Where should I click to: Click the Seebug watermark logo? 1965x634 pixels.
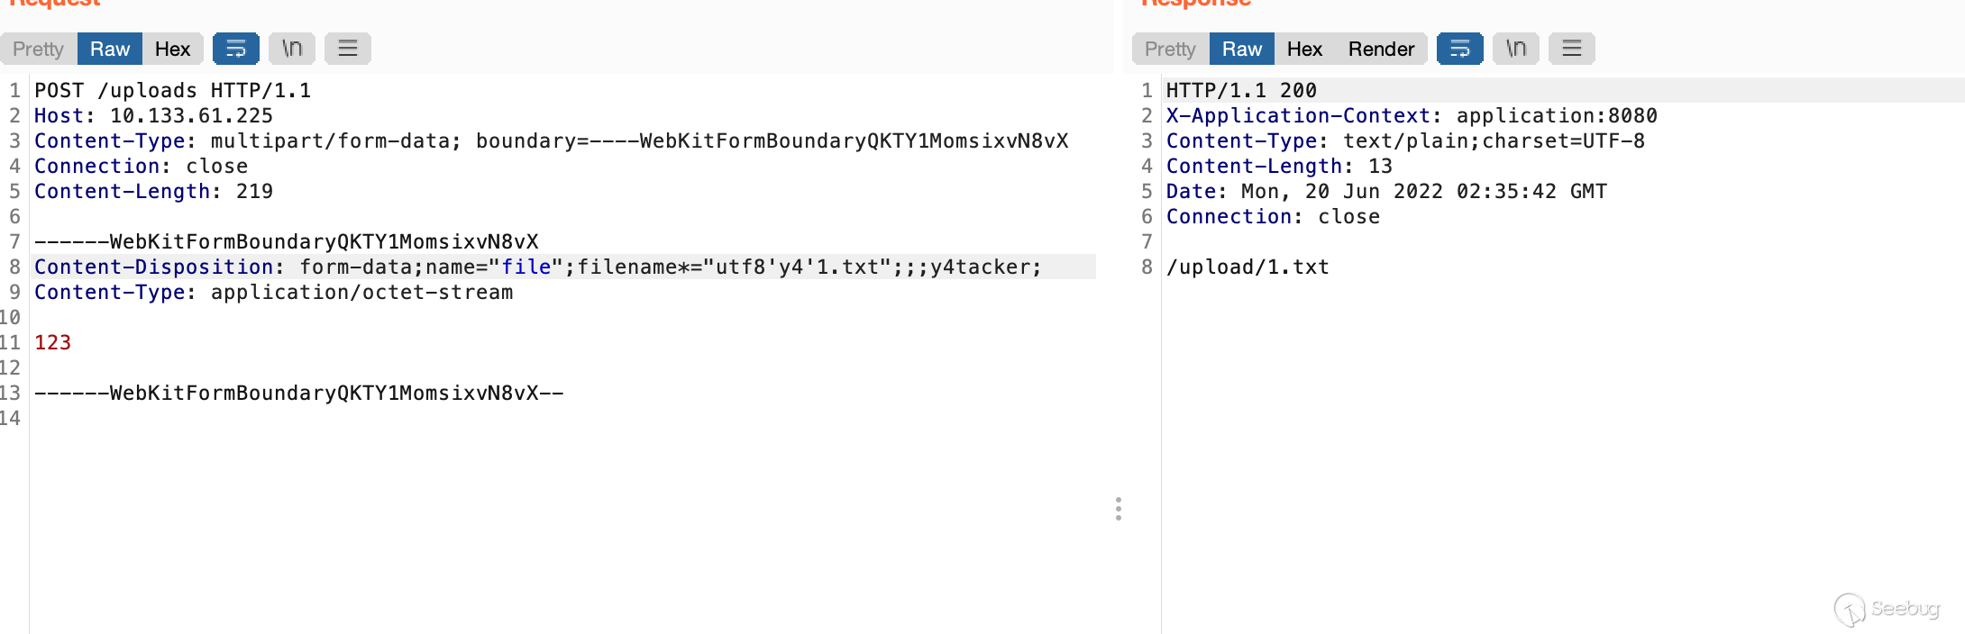click(x=1886, y=609)
